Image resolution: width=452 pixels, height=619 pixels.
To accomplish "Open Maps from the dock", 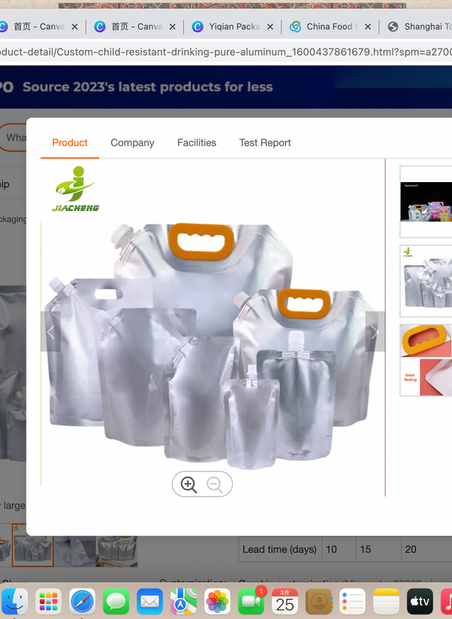I will (183, 601).
